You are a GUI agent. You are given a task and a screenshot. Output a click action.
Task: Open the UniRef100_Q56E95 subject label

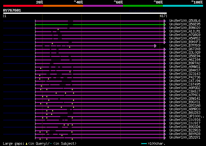point(185,24)
